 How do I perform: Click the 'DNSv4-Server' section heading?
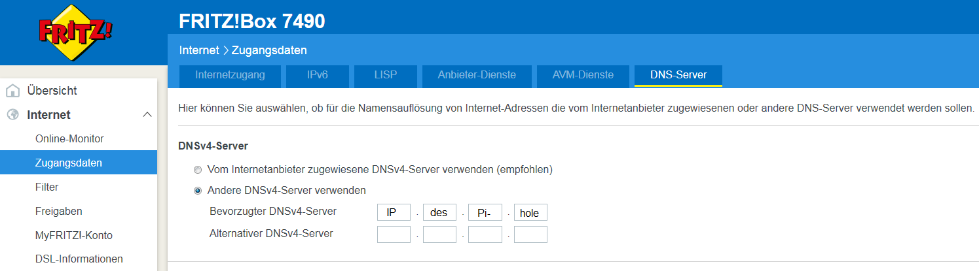pos(213,146)
